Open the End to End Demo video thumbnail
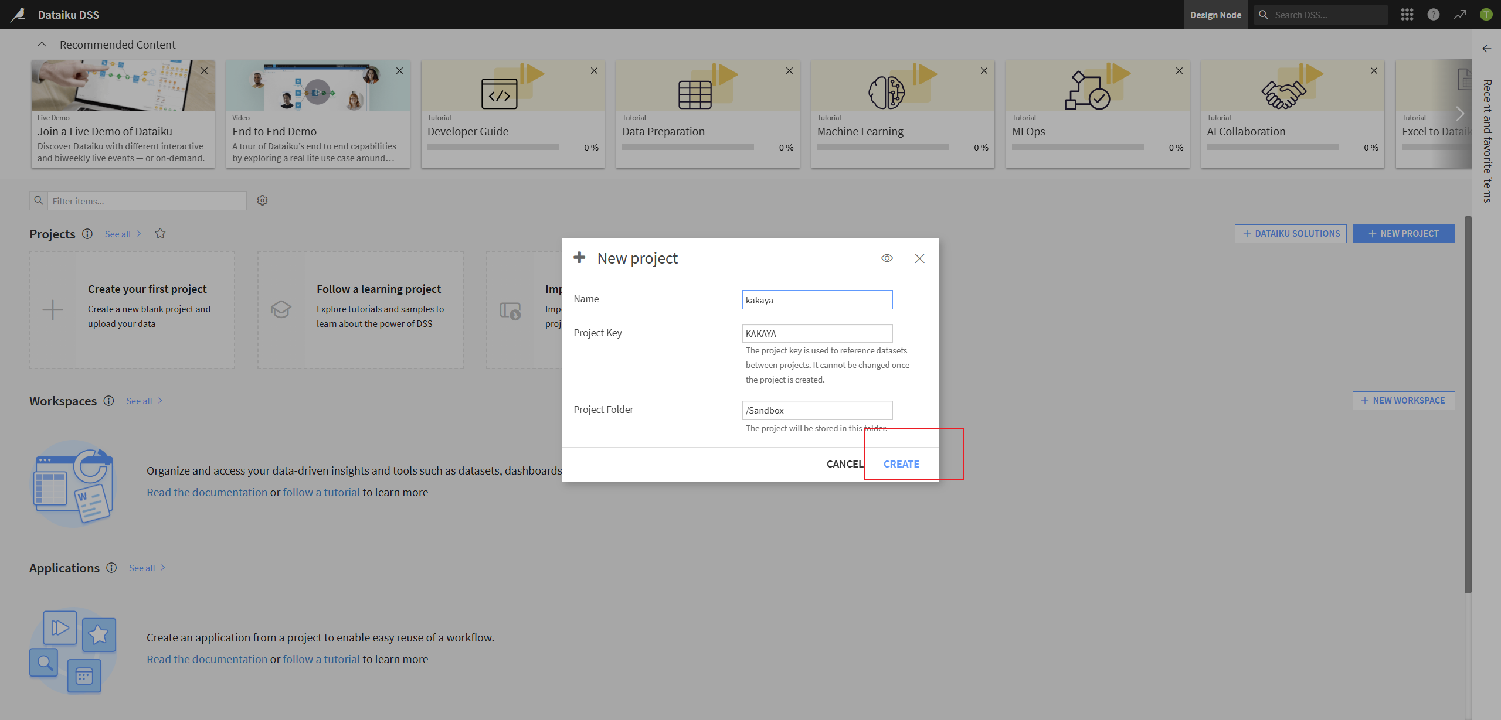The width and height of the screenshot is (1501, 720). coord(318,86)
